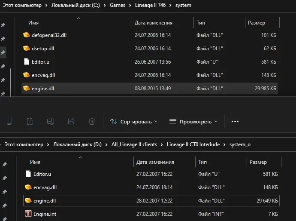Viewport: 296px width, 221px height.
Task: Click the top window's vertical scrollbar thumb
Action: point(10,82)
